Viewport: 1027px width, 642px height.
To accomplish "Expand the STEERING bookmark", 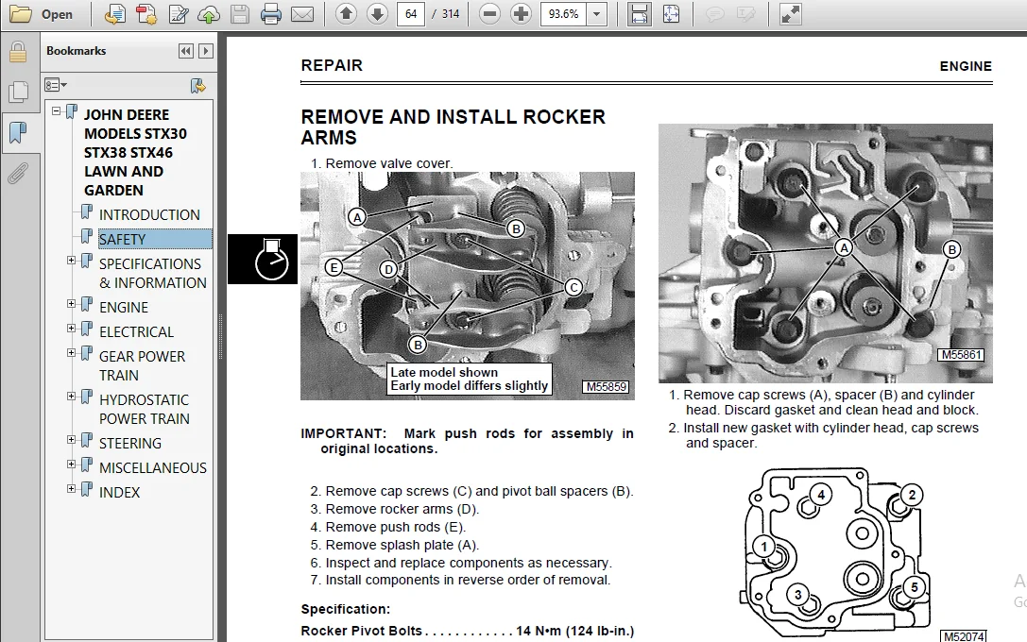I will point(72,440).
